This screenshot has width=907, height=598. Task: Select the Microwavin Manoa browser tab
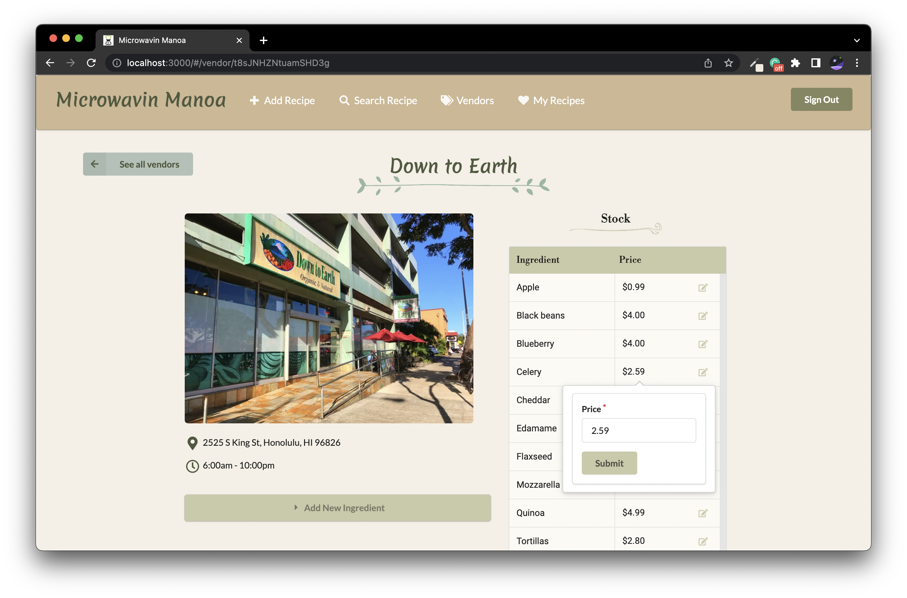[x=173, y=40]
